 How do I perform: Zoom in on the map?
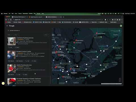120,79
